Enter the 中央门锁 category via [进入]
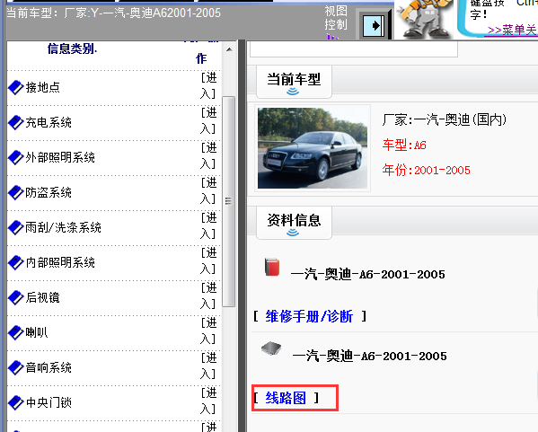This screenshot has width=538, height=432. (x=208, y=401)
